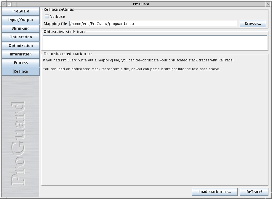Open the Input/Output tab

click(x=21, y=20)
